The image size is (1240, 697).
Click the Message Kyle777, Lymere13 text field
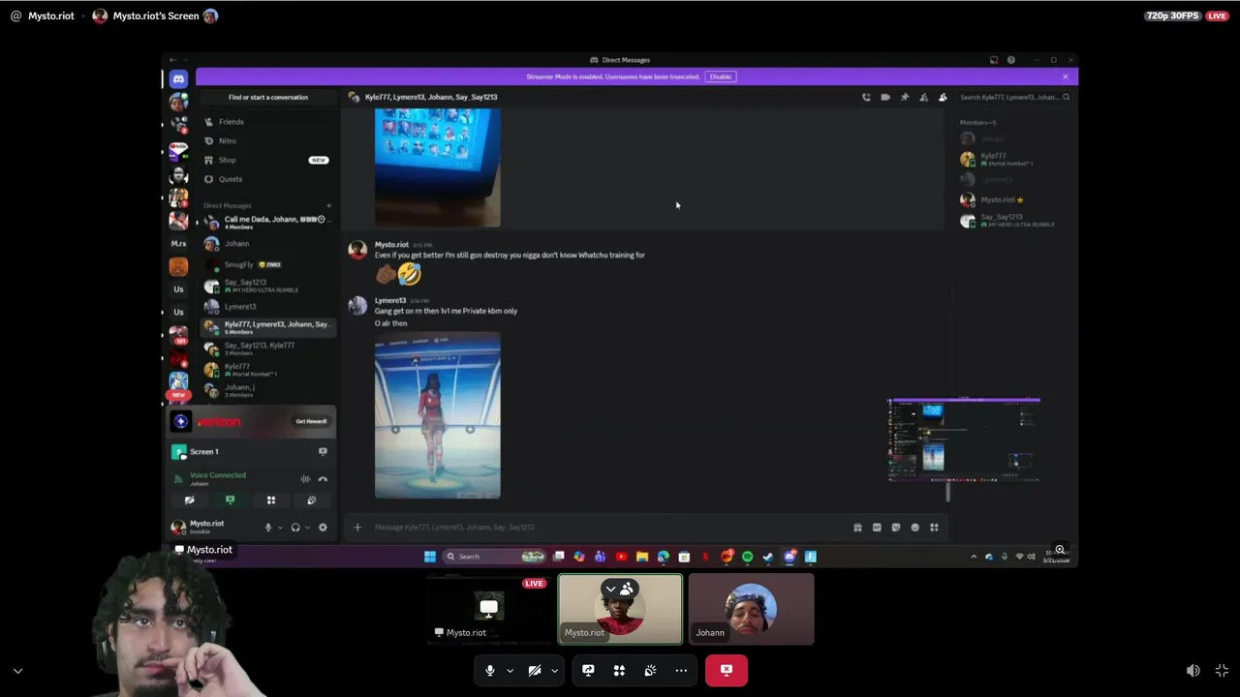[x=605, y=528]
